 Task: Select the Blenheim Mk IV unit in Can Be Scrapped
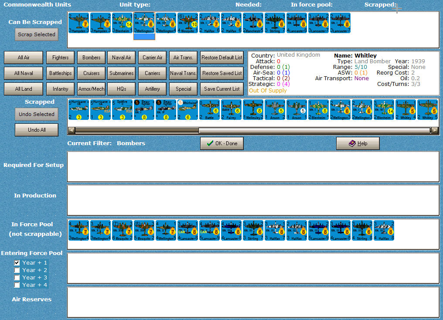pos(123,23)
